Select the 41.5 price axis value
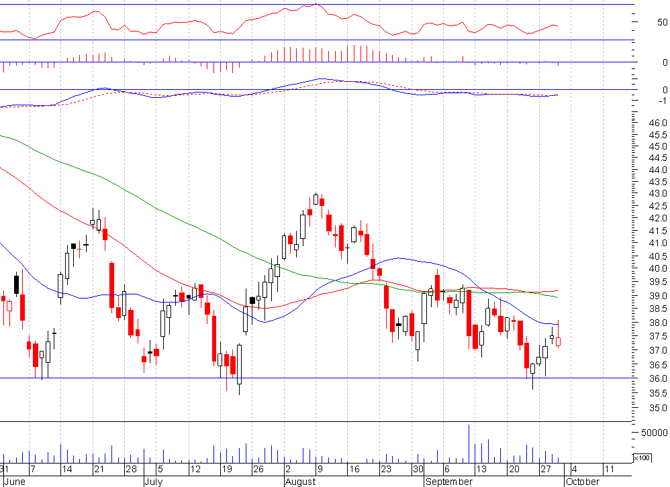The image size is (670, 487). coord(658,231)
